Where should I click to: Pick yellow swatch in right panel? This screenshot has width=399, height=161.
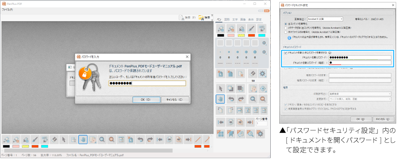241,36
